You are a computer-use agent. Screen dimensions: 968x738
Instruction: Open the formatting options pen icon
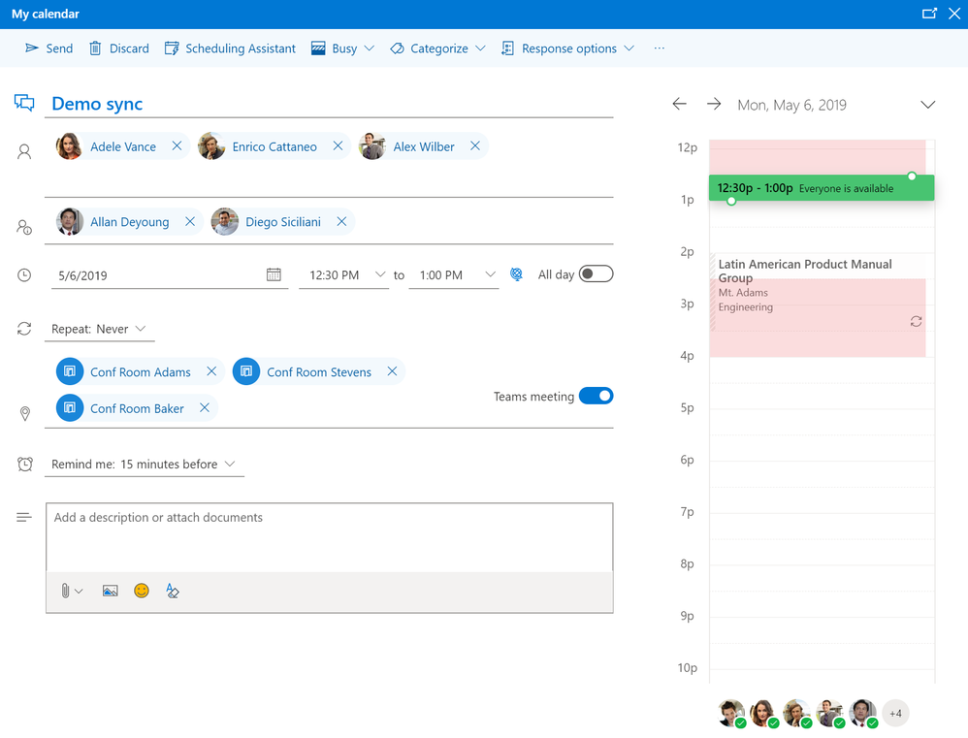click(x=173, y=592)
